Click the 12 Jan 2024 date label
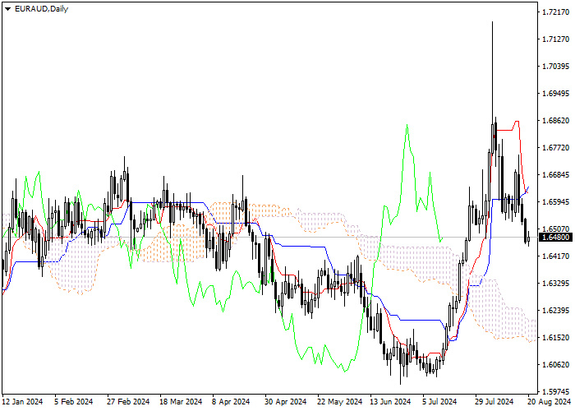 (23, 402)
